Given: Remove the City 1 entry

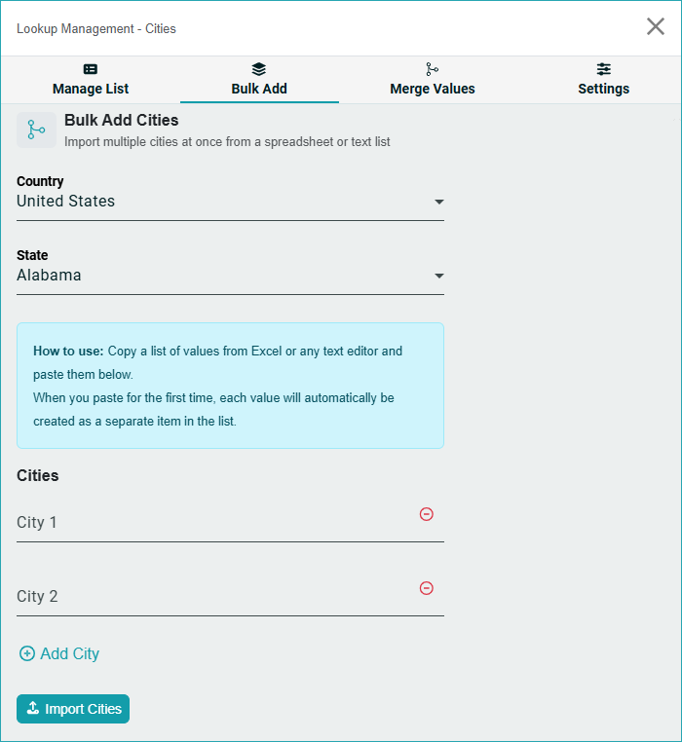Looking at the screenshot, I should pos(427,514).
